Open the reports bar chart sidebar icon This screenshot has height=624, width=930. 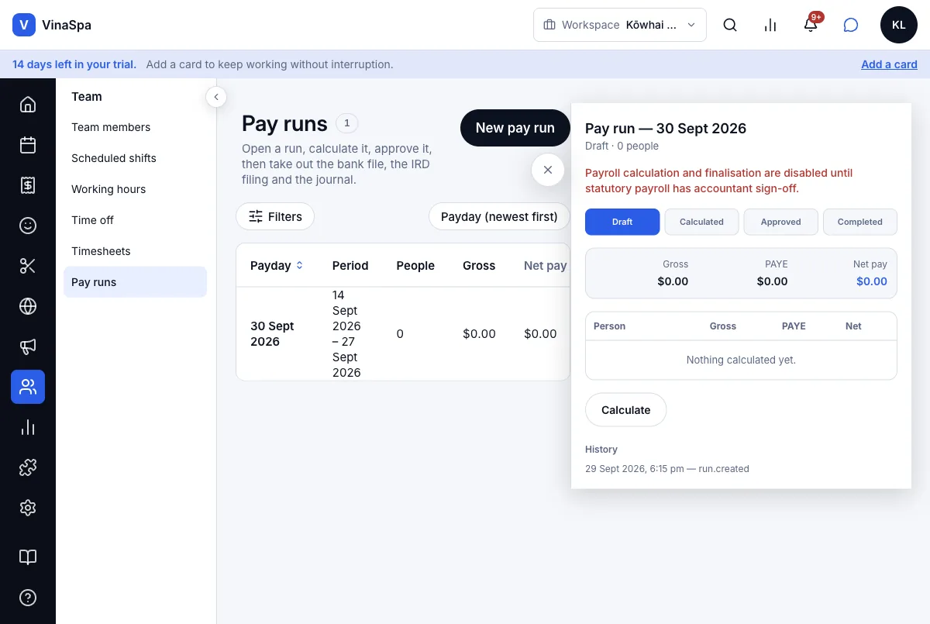tap(28, 427)
